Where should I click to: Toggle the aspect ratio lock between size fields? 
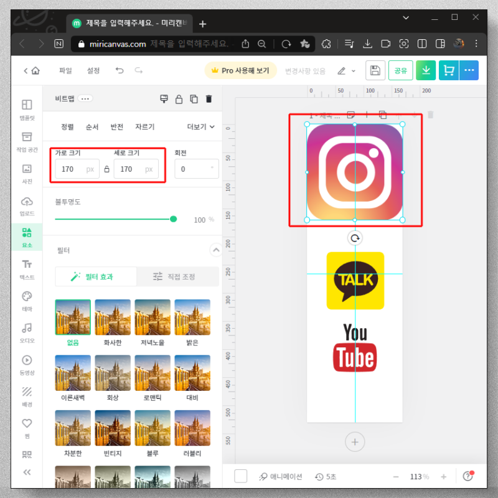coord(106,169)
